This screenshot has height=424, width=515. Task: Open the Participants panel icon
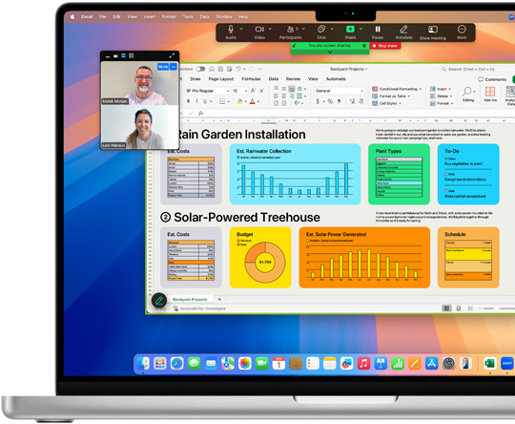click(290, 30)
